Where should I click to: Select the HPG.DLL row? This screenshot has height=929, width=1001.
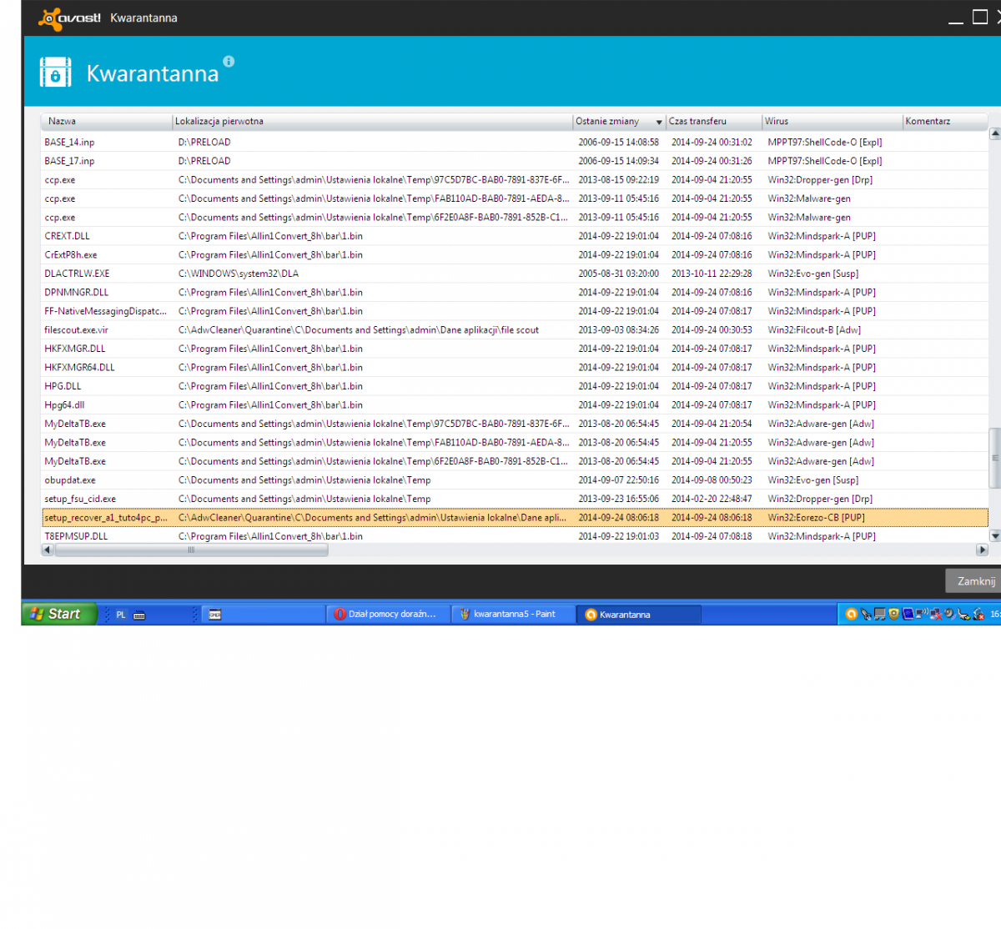[x=515, y=386]
